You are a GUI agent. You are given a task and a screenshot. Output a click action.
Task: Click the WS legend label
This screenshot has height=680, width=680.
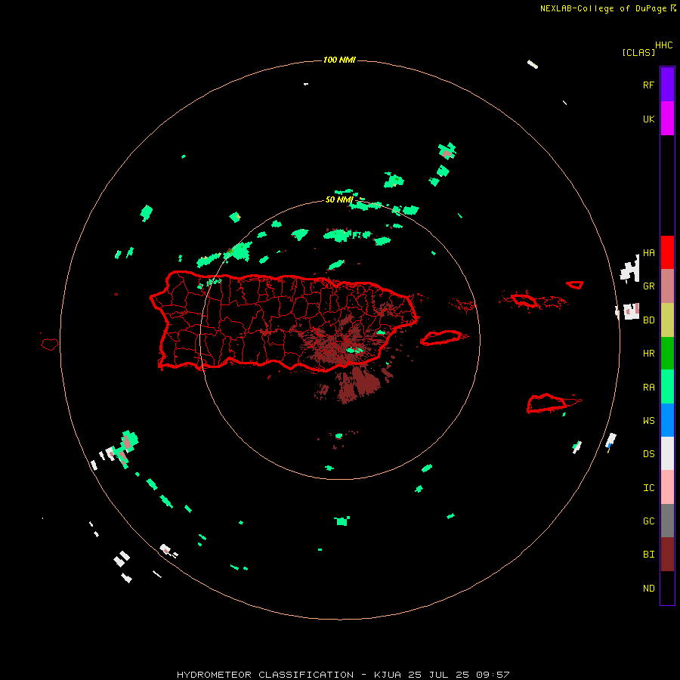pos(648,420)
